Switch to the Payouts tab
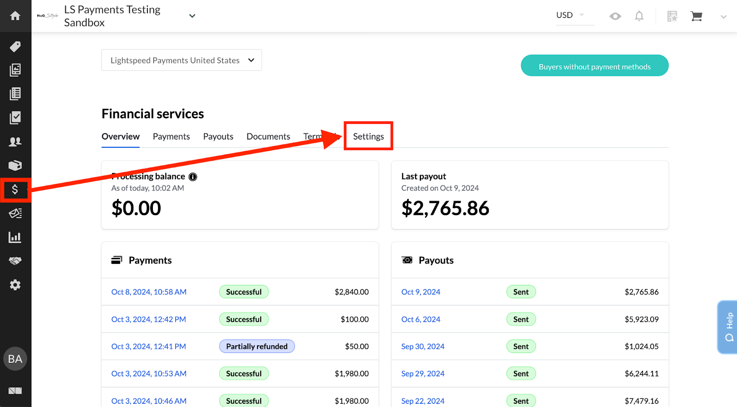This screenshot has width=737, height=407. pos(218,137)
